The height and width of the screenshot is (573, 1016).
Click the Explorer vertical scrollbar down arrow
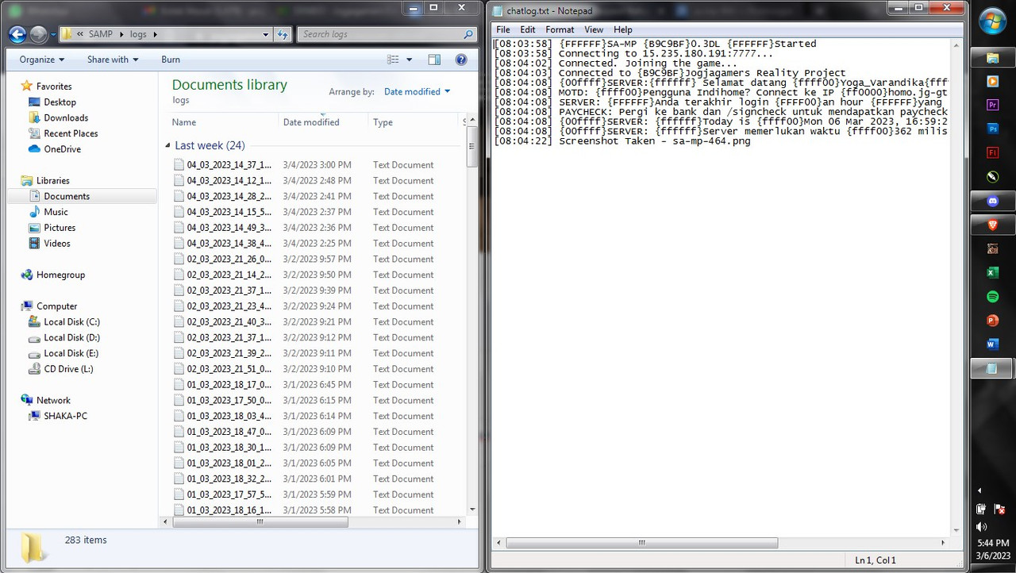472,509
